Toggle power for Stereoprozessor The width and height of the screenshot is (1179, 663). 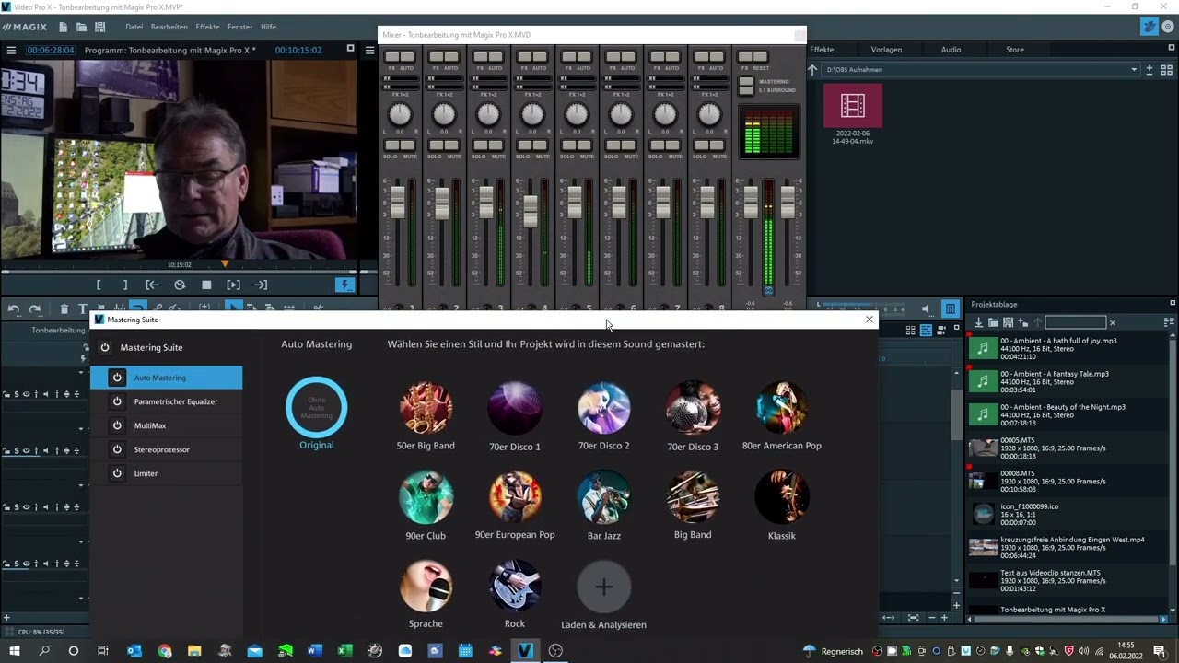[x=117, y=449]
